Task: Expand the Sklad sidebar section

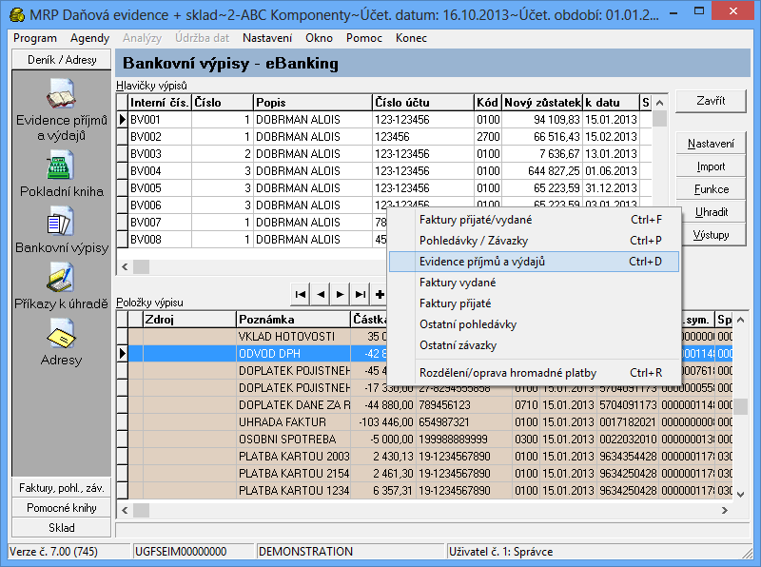Action: pyautogui.click(x=61, y=527)
